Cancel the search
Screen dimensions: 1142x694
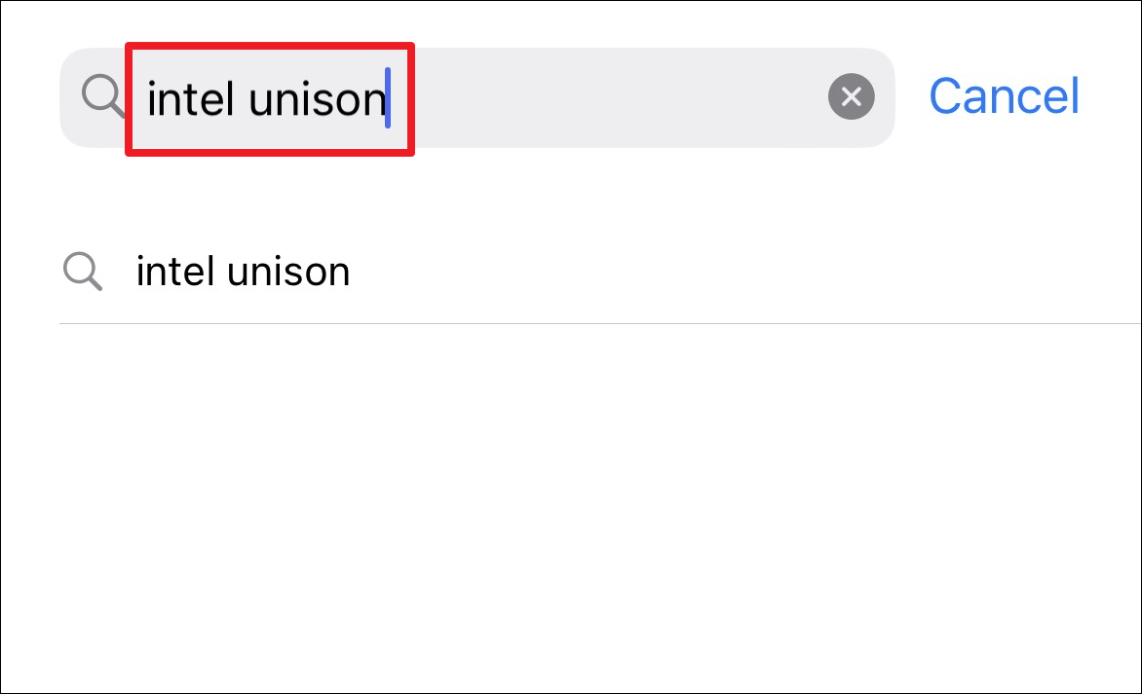point(1004,96)
